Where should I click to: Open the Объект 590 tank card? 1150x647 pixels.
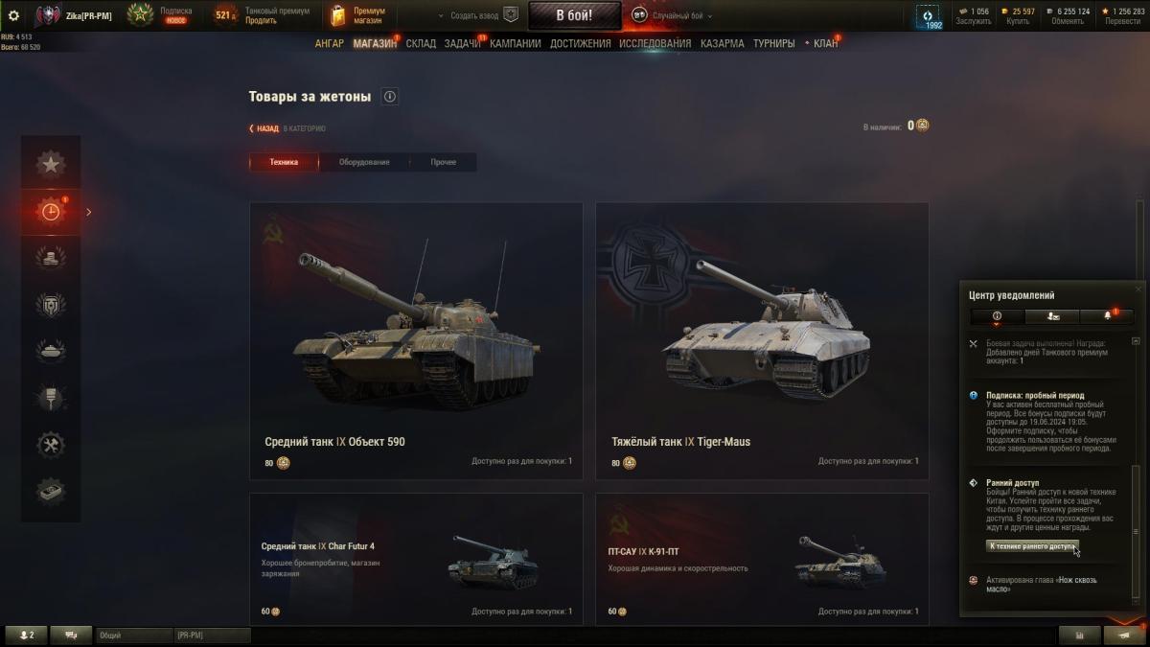(x=416, y=341)
